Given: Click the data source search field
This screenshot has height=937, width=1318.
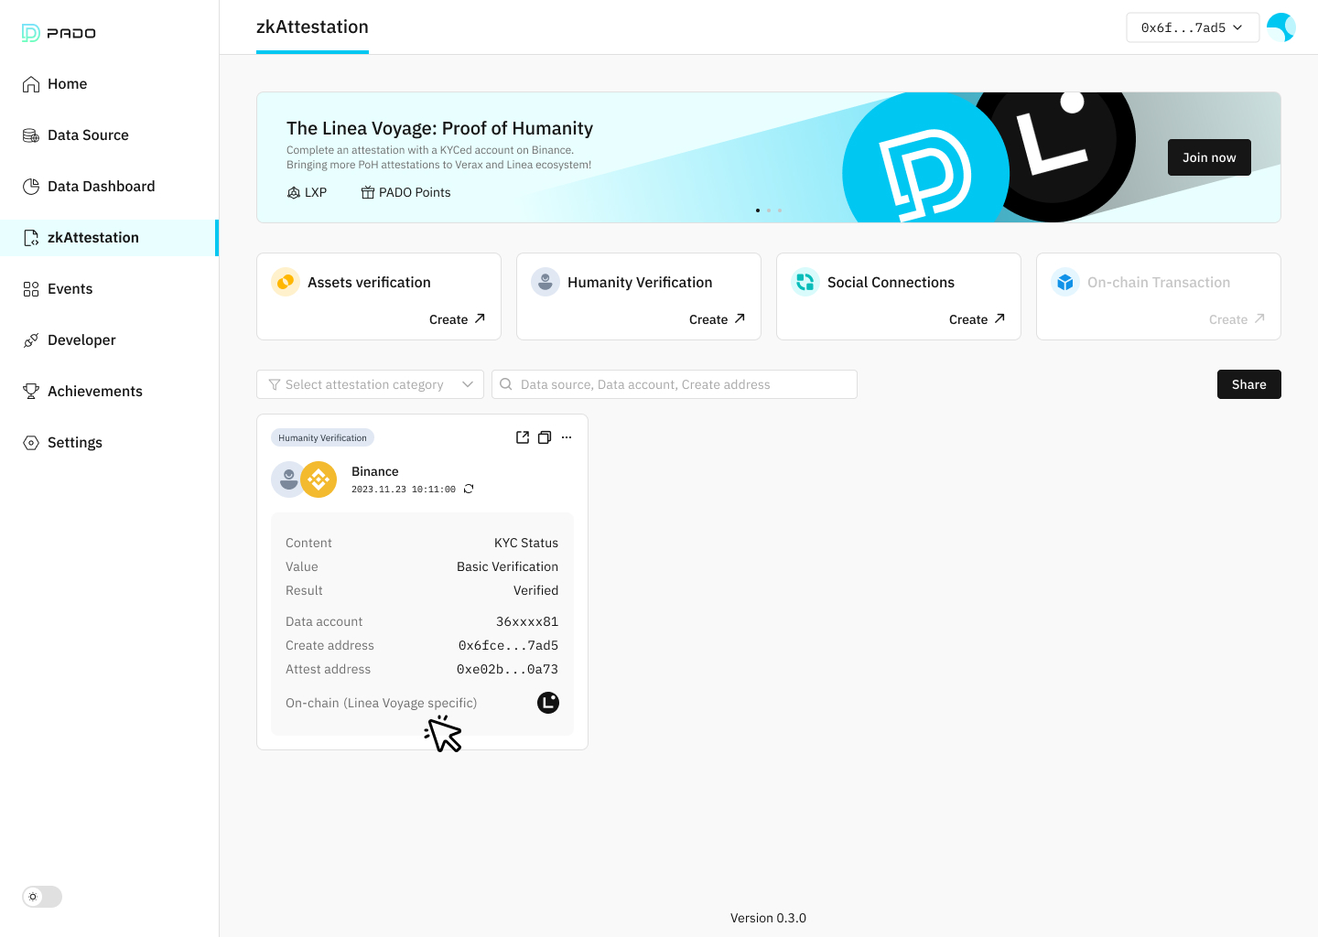Looking at the screenshot, I should [675, 384].
